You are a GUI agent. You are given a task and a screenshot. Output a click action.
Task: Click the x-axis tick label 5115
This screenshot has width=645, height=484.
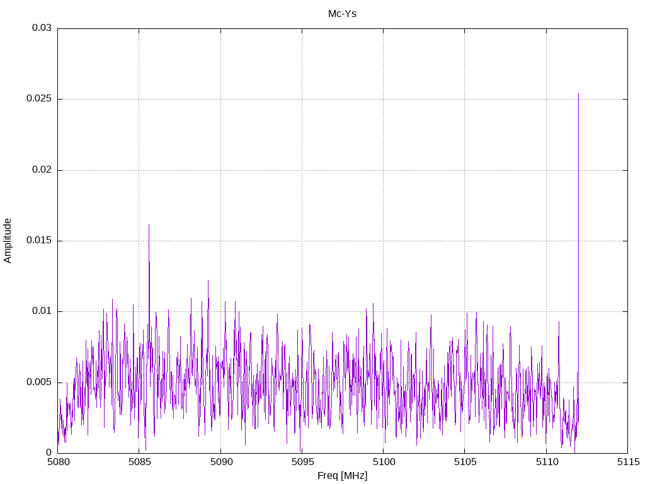coord(628,462)
